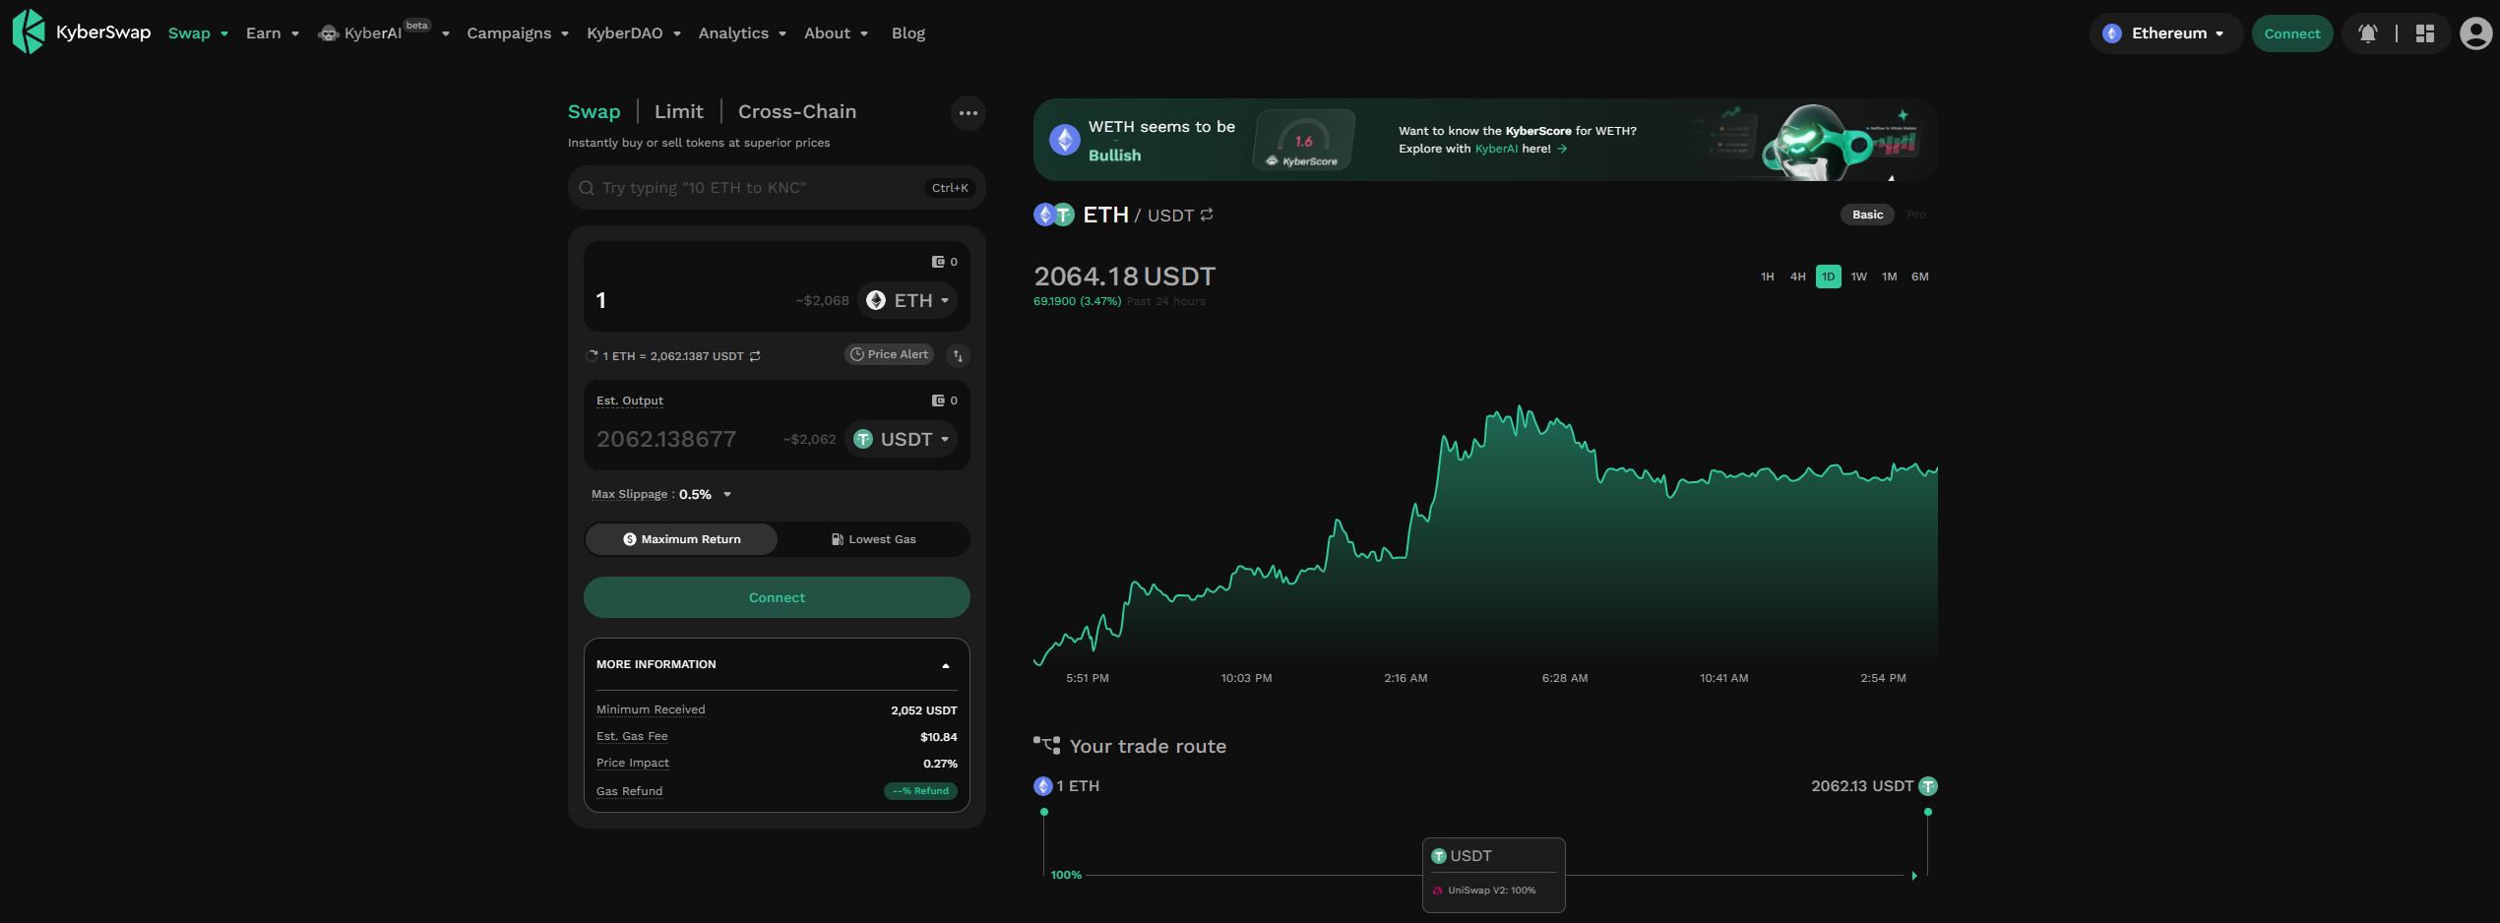Click the ETH/USDT pair token icons
The height and width of the screenshot is (923, 2500).
(1053, 215)
